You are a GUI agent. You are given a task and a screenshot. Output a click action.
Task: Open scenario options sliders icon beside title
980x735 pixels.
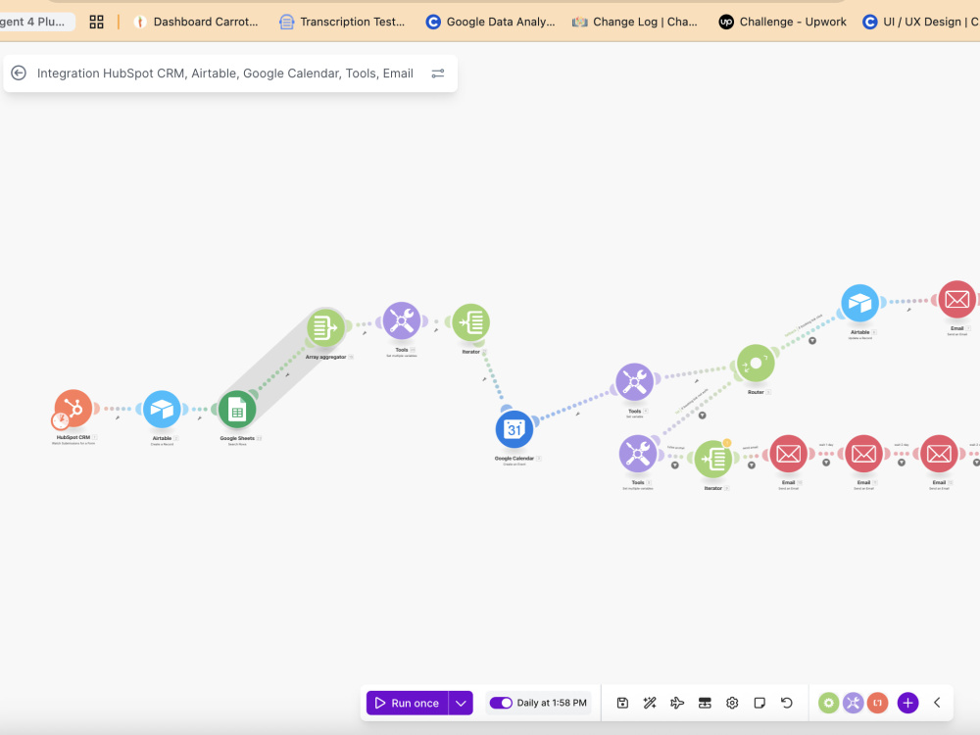(438, 73)
